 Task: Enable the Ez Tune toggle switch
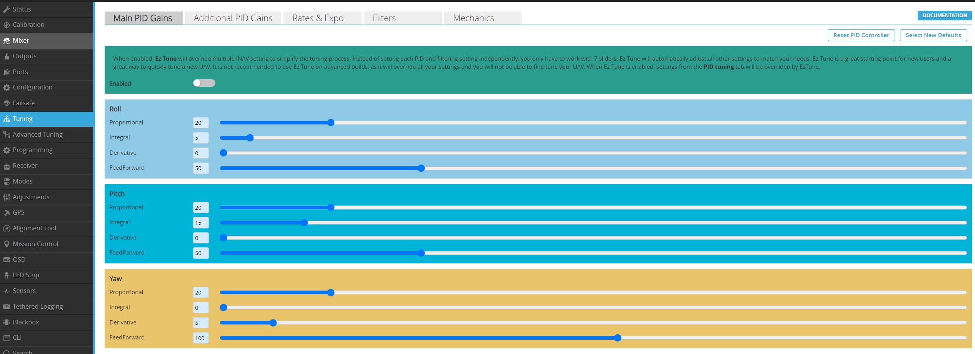[204, 83]
